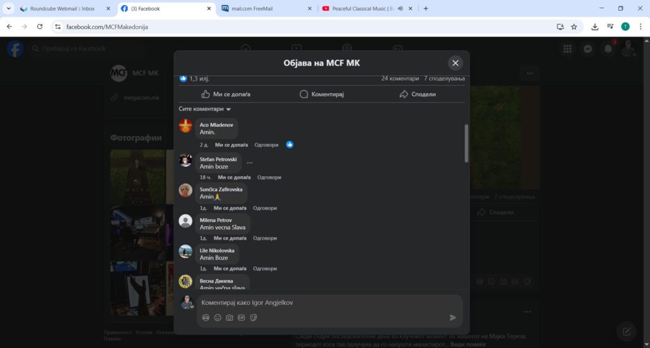Toggle like on Stefan Petrovski's comment
This screenshot has width=650, height=348.
click(234, 177)
